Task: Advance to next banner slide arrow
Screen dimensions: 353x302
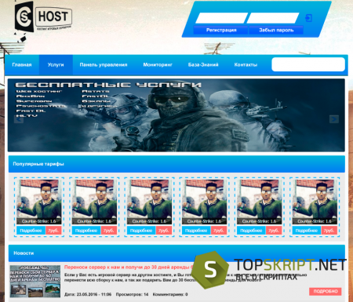Action: pyautogui.click(x=334, y=119)
